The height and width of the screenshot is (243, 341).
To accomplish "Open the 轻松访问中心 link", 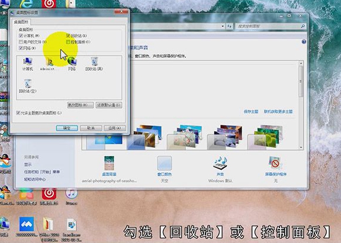I will click(35, 179).
